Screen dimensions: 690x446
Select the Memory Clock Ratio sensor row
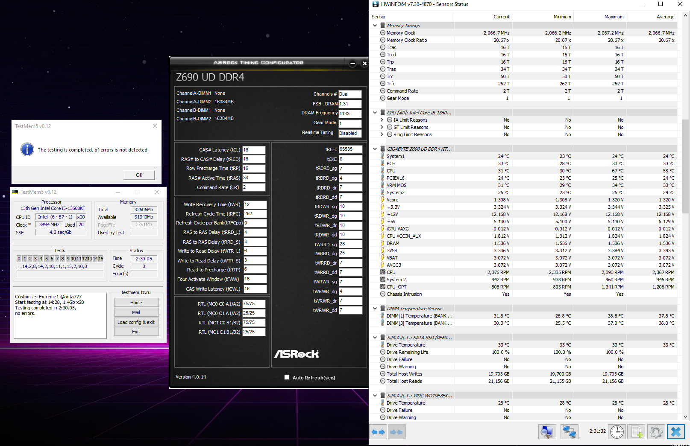coord(523,40)
